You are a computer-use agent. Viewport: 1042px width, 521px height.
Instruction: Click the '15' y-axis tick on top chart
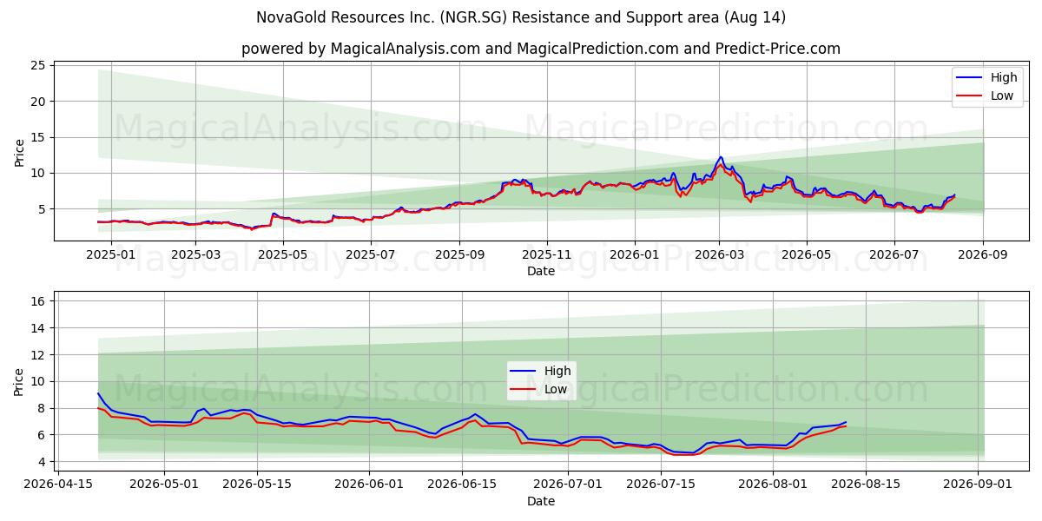point(38,137)
